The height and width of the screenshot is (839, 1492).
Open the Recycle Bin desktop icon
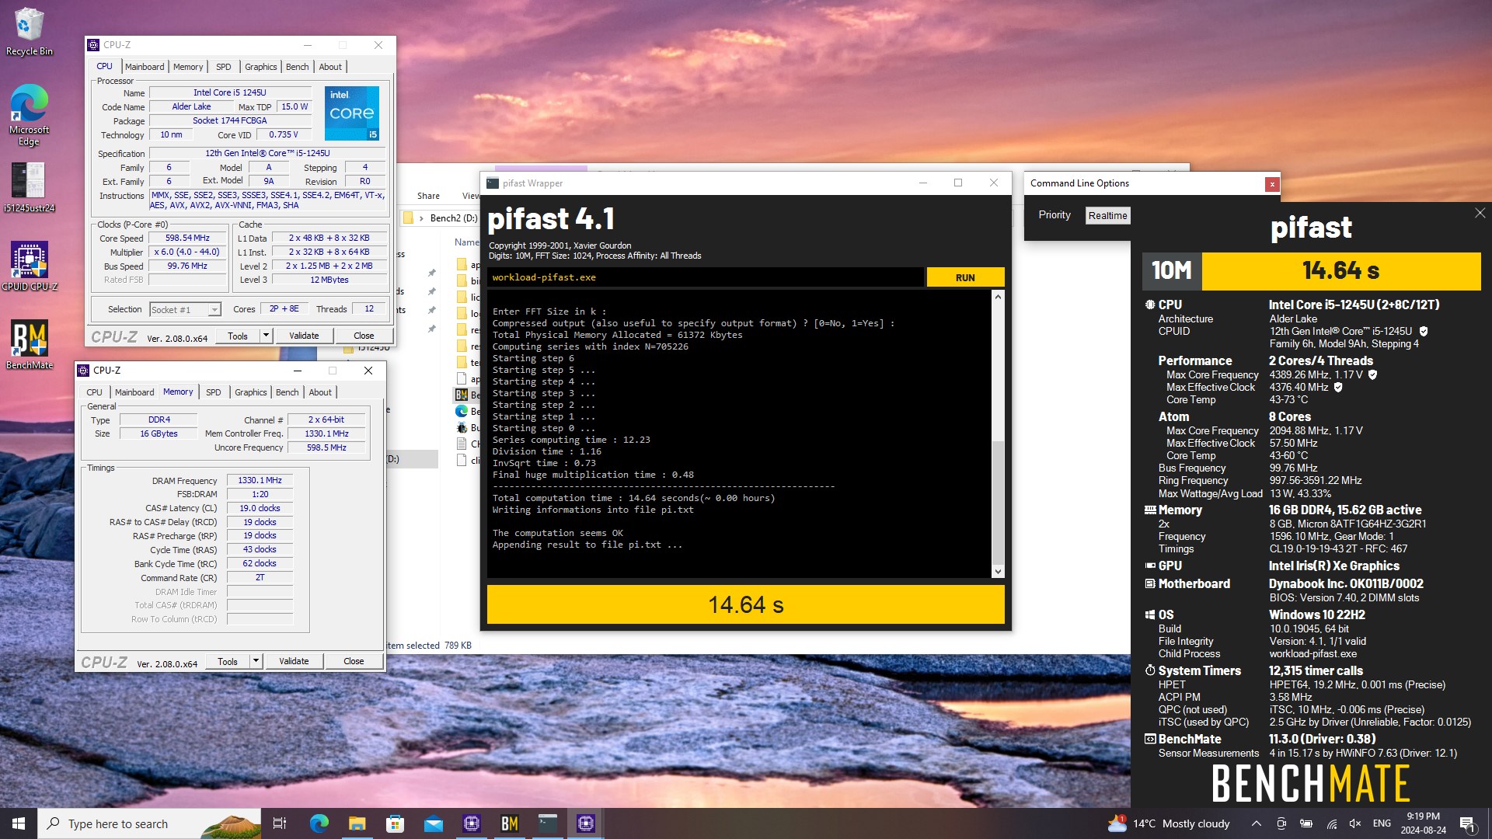[x=29, y=31]
